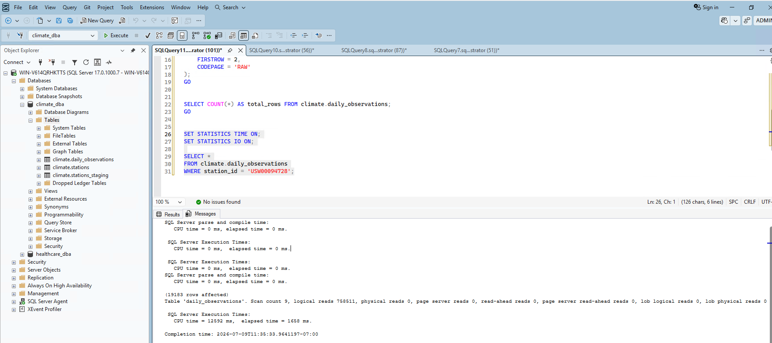Screen dimensions: 772x343
Task: Expand the Programmability folder
Action: 30,215
